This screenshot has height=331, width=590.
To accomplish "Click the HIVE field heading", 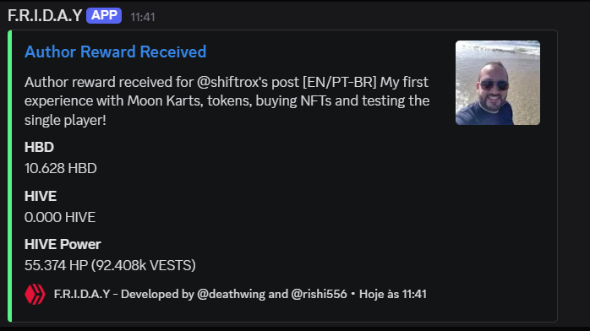I will pos(41,196).
